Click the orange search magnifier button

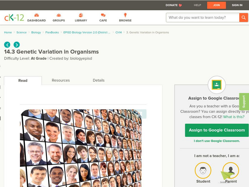pyautogui.click(x=243, y=17)
